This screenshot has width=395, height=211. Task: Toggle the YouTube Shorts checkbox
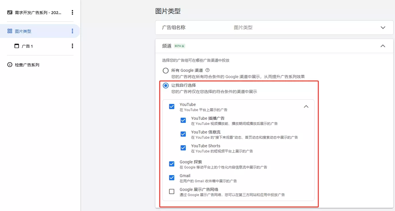[183, 148]
